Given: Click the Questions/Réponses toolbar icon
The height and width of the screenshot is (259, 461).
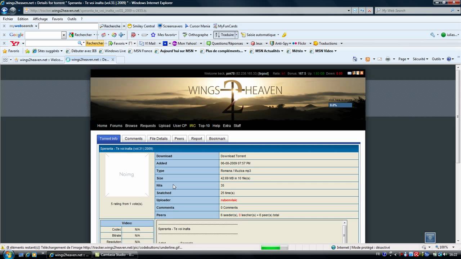Looking at the screenshot, I should click(x=209, y=43).
